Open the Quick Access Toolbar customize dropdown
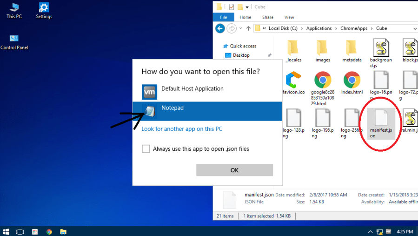This screenshot has height=236, width=418. [x=247, y=7]
